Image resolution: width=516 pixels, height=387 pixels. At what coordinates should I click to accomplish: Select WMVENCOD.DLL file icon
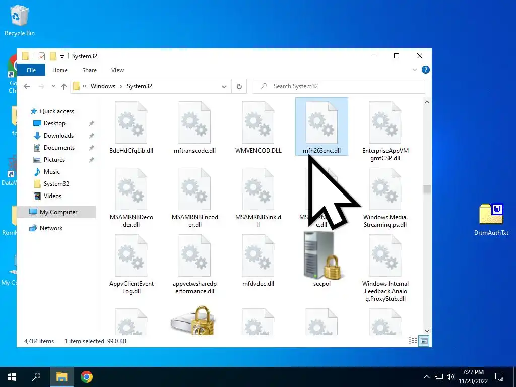pos(258,123)
